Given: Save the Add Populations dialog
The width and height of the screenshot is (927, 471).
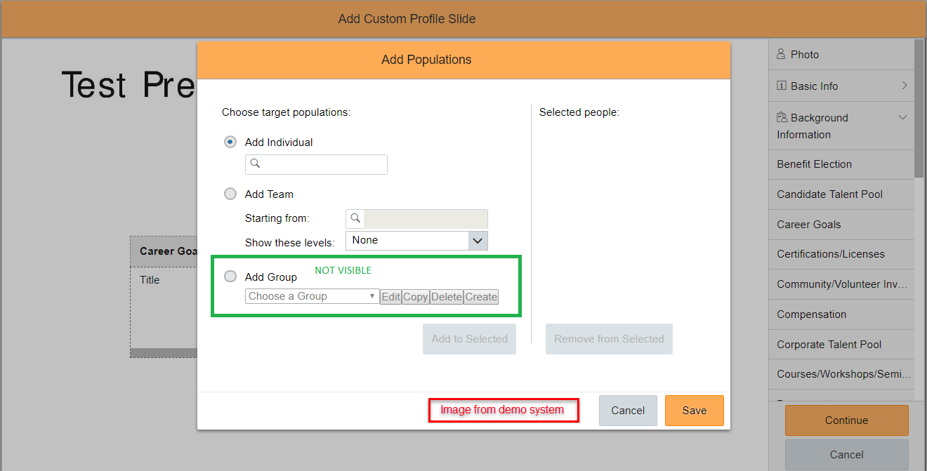Looking at the screenshot, I should point(695,411).
